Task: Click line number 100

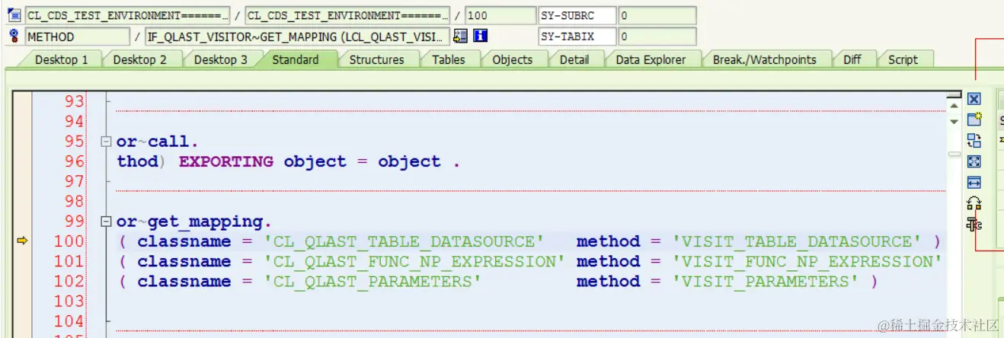Action: coord(69,241)
